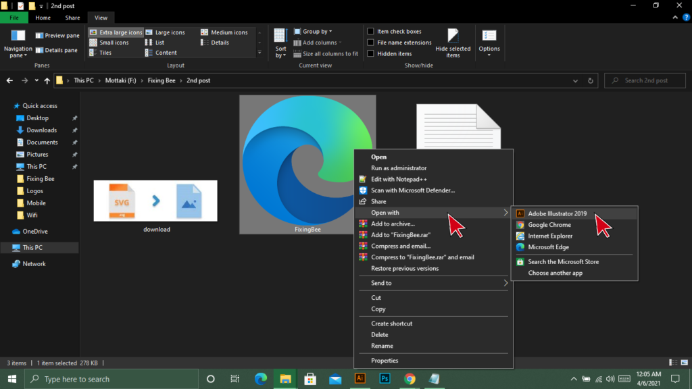This screenshot has height=389, width=692.
Task: Toggle the Details pane
Action: click(57, 50)
